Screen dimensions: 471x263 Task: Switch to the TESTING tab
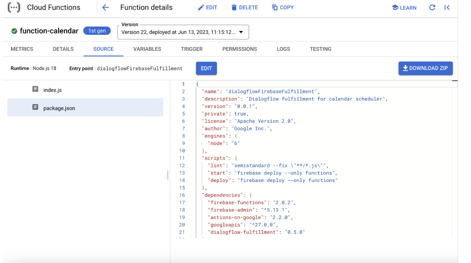[321, 49]
